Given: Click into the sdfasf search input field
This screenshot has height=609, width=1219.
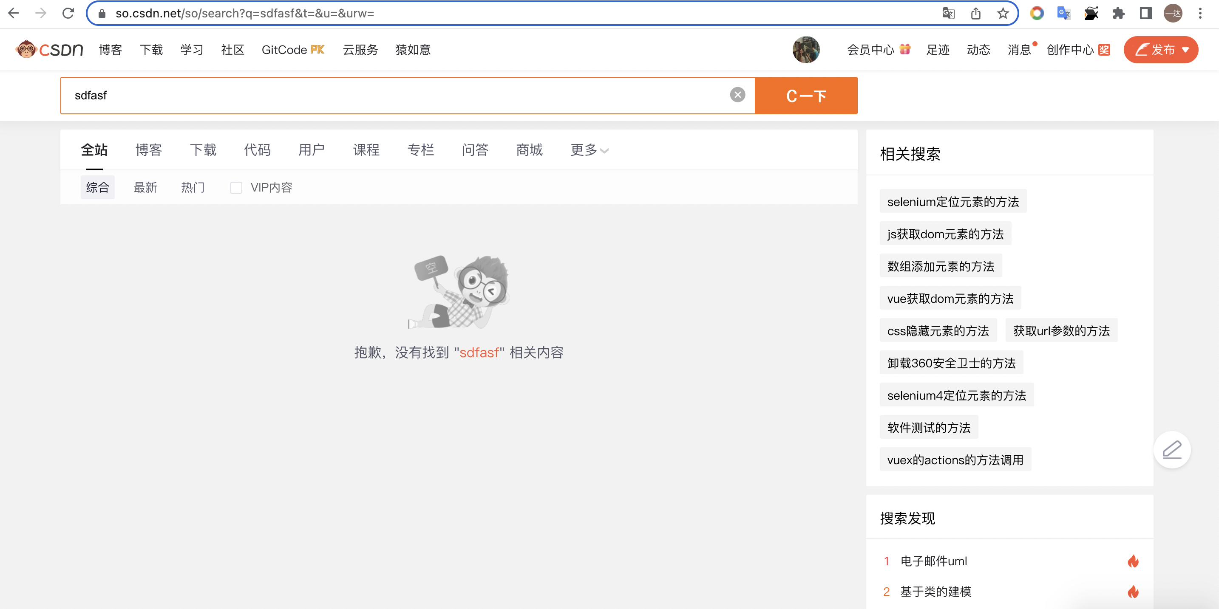Looking at the screenshot, I should tap(379, 96).
